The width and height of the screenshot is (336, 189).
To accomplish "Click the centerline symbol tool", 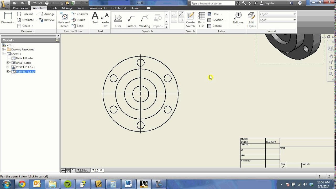I will point(174,14).
